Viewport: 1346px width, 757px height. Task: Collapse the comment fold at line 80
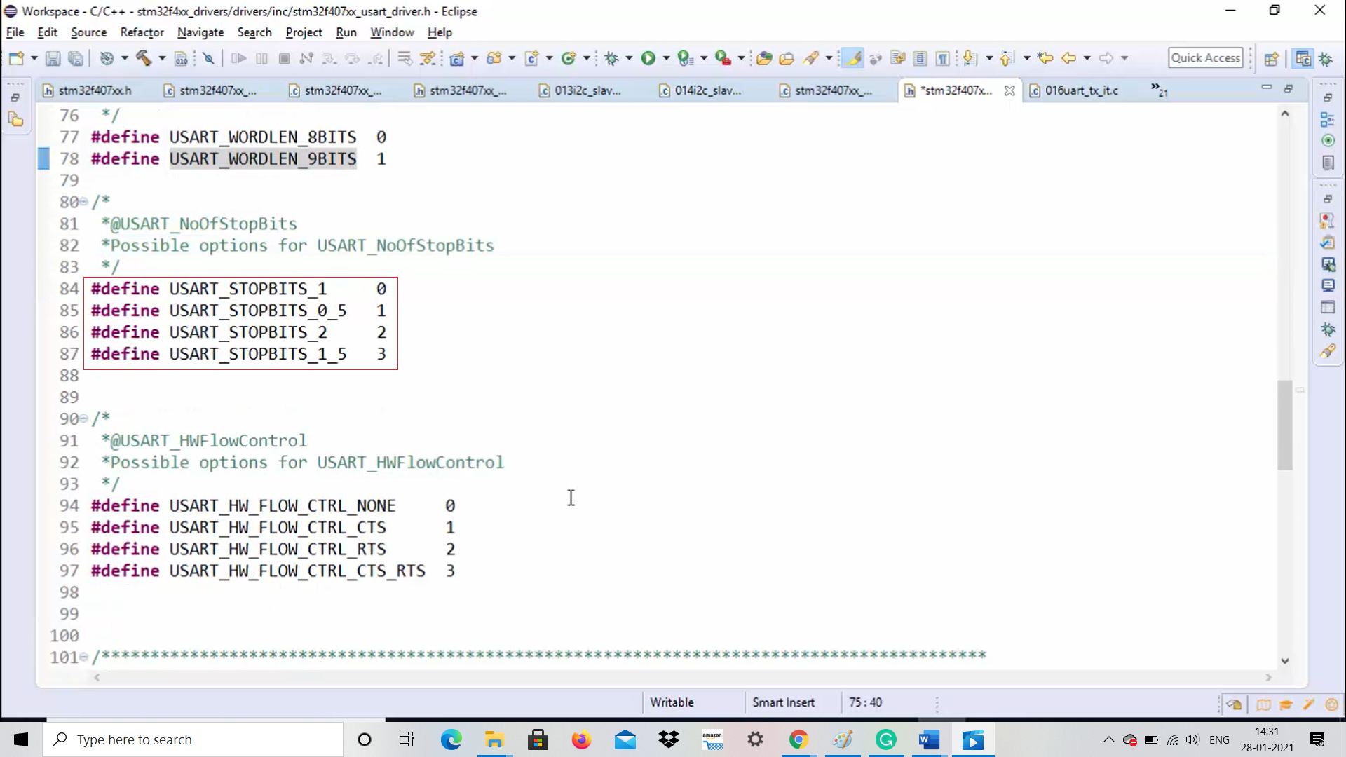pyautogui.click(x=83, y=203)
